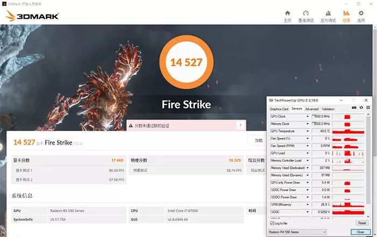Screen dimensions: 377x237
Task: Click the GPU-Z refresh icon
Action: pos(361,107)
